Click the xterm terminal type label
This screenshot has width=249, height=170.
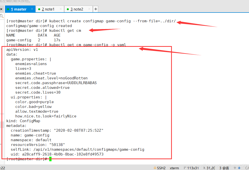174,168
